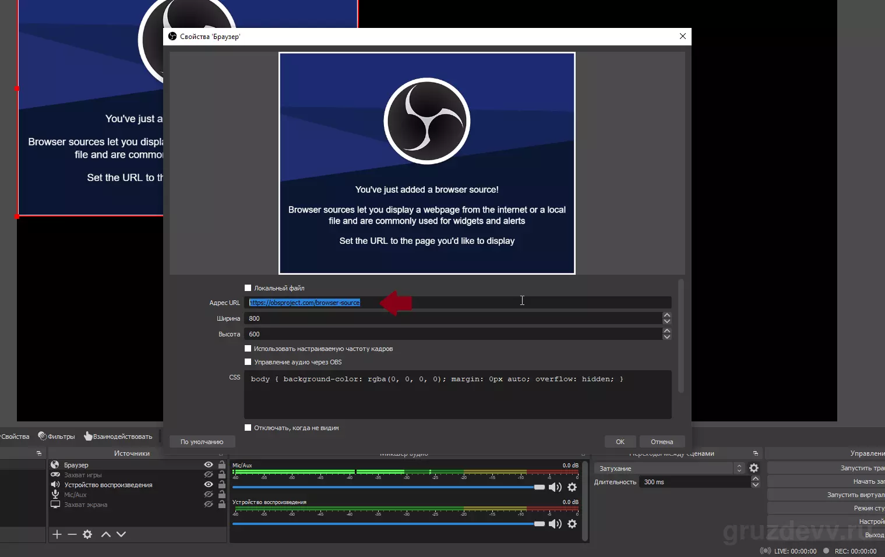
Task: Increase Ширина with the up arrow
Action: [x=667, y=315]
